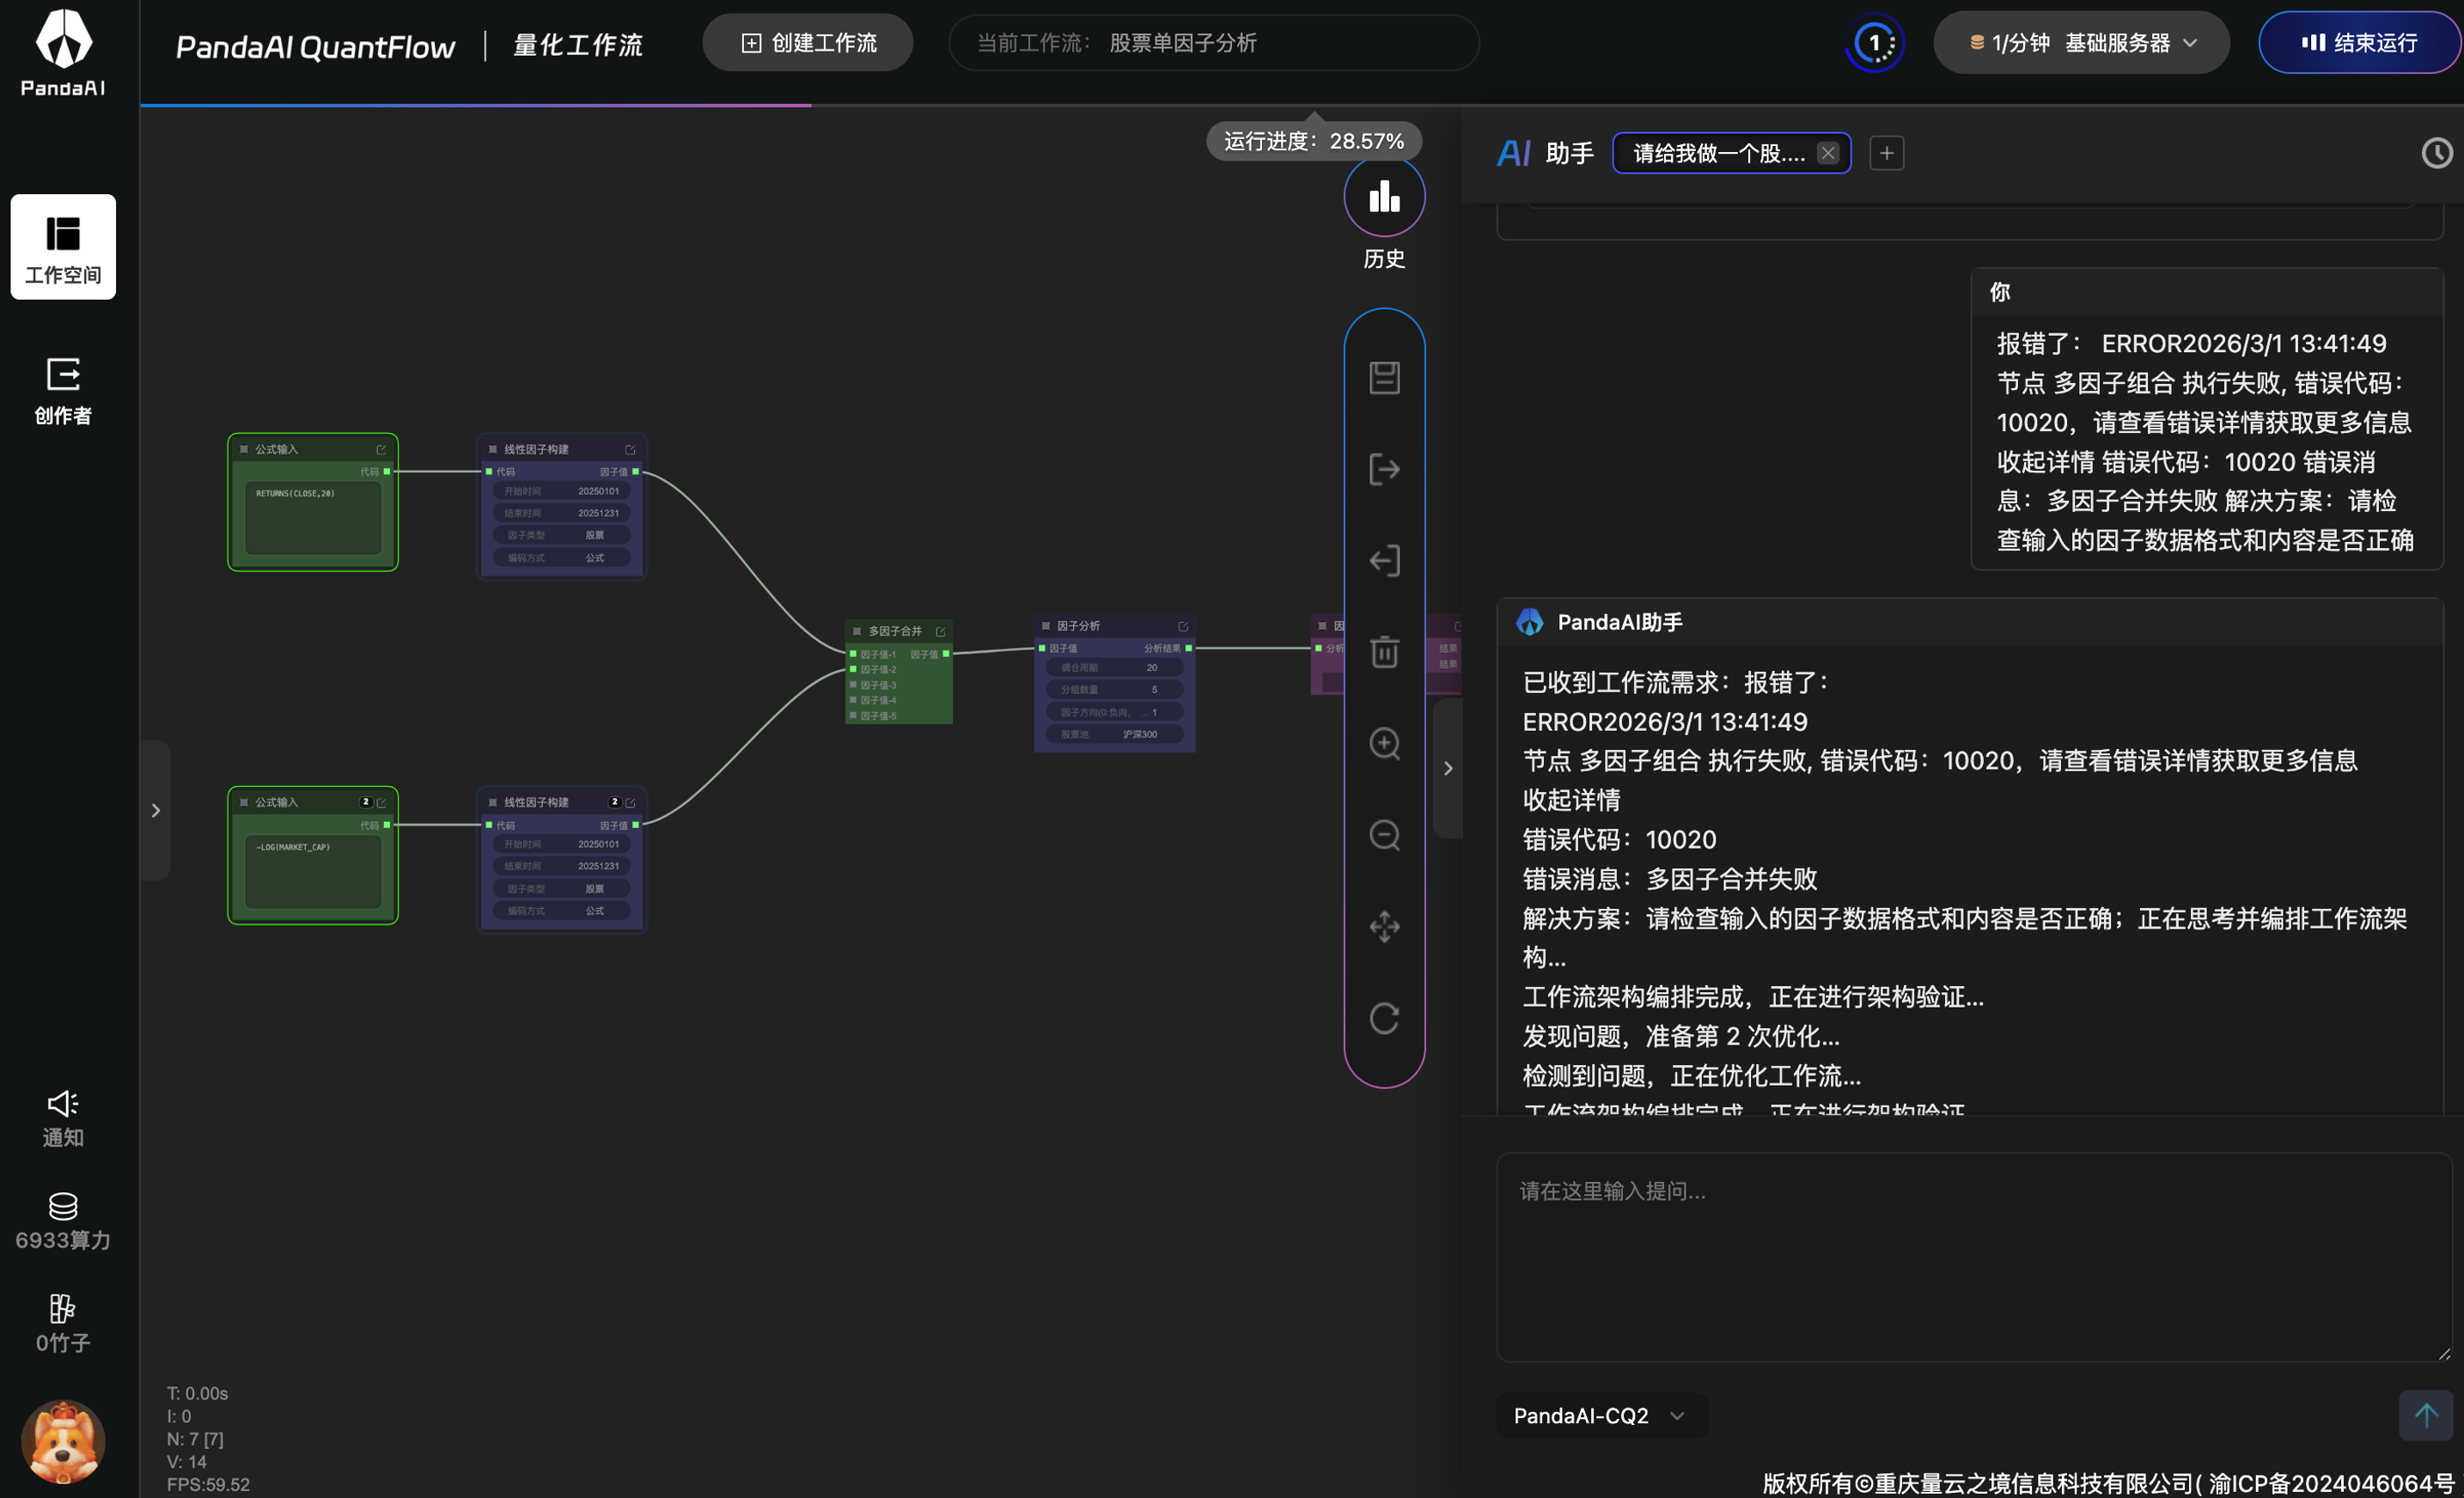Open the user avatar at sidebar bottom
Image resolution: width=2464 pixels, height=1498 pixels.
[x=63, y=1441]
